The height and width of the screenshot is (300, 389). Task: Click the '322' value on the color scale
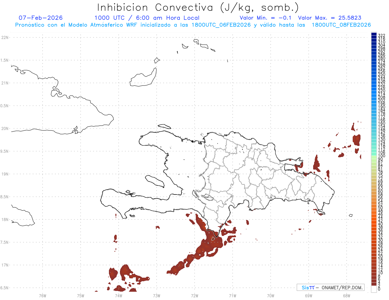click(x=382, y=35)
